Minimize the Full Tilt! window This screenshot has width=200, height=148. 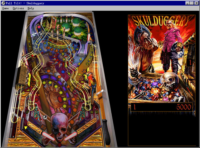[x=187, y=3]
